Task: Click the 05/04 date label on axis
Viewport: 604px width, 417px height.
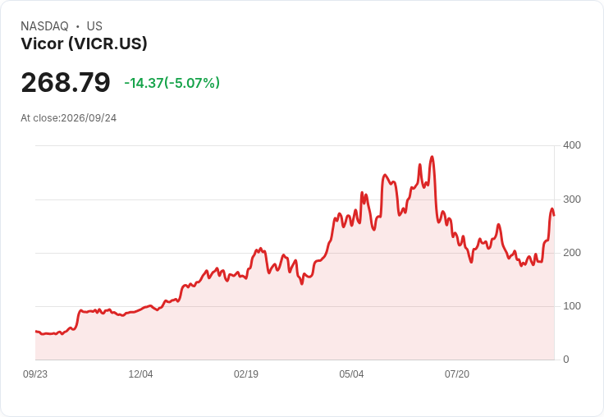Action: pyautogui.click(x=351, y=373)
